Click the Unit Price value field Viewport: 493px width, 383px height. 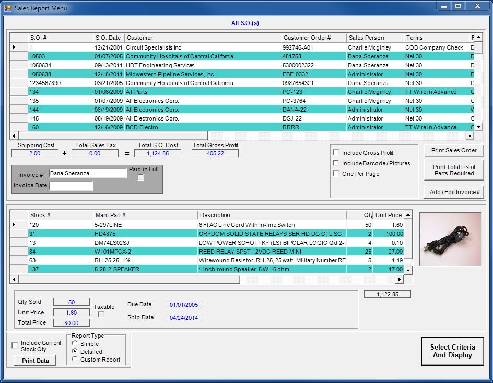click(x=72, y=313)
